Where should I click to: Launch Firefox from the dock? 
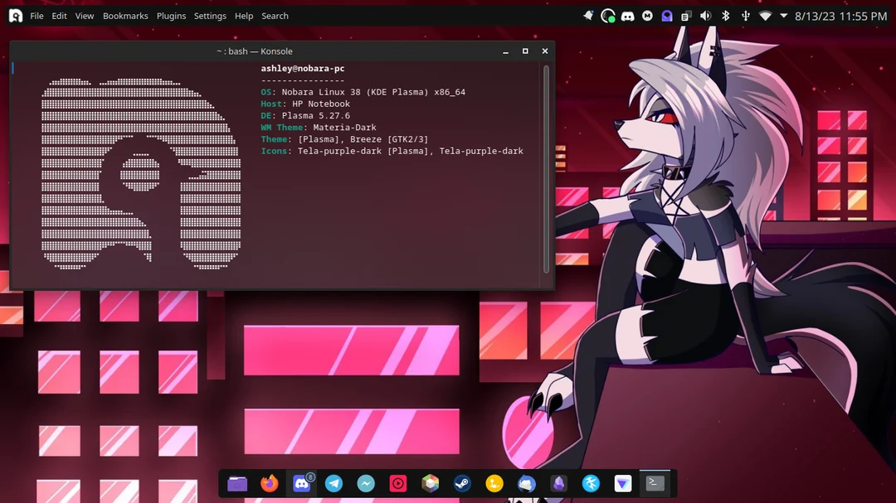click(x=269, y=483)
